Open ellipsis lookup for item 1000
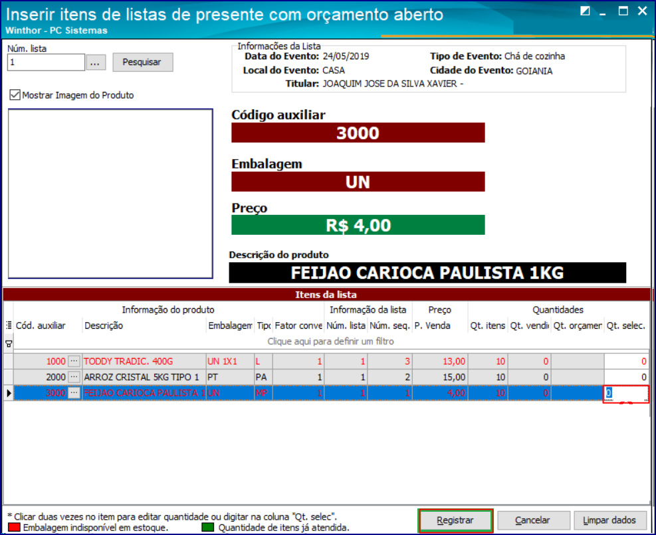This screenshot has width=656, height=535. [x=74, y=361]
